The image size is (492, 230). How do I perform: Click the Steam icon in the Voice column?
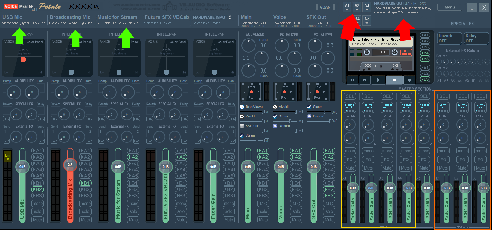click(275, 116)
